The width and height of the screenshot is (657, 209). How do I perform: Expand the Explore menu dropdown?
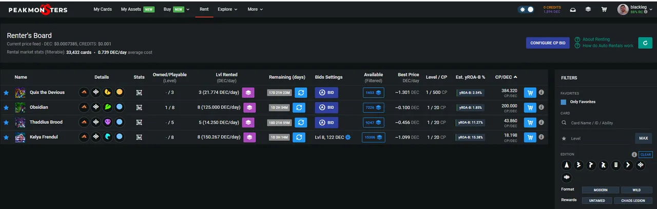coord(227,9)
